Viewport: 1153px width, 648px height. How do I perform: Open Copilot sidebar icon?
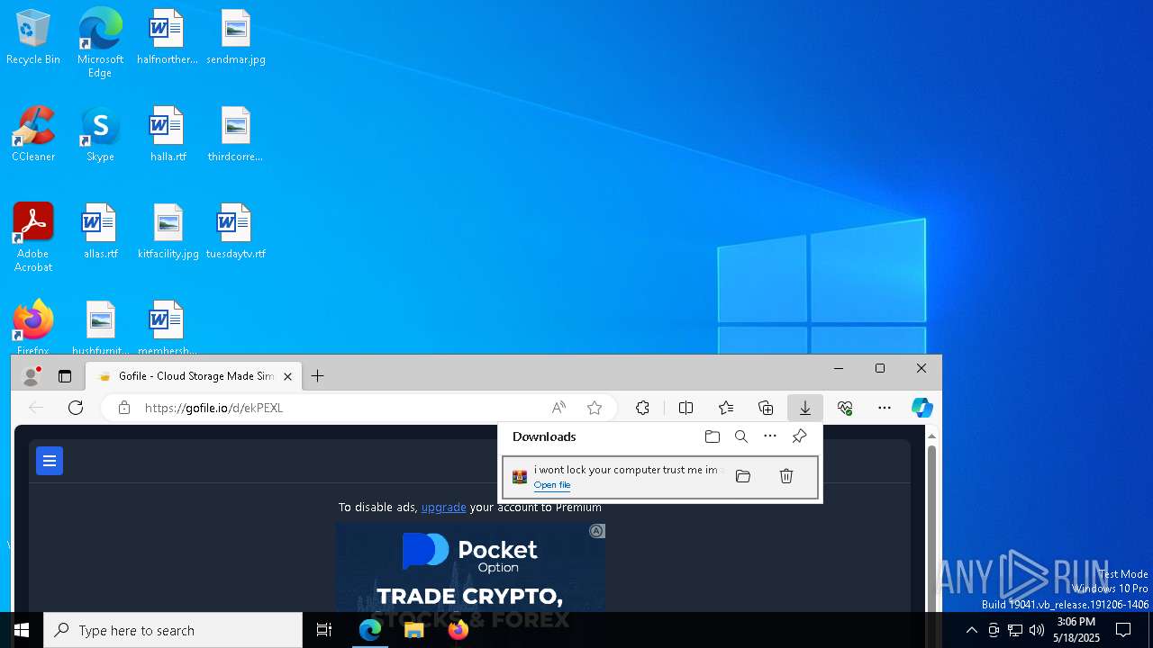[x=921, y=408]
